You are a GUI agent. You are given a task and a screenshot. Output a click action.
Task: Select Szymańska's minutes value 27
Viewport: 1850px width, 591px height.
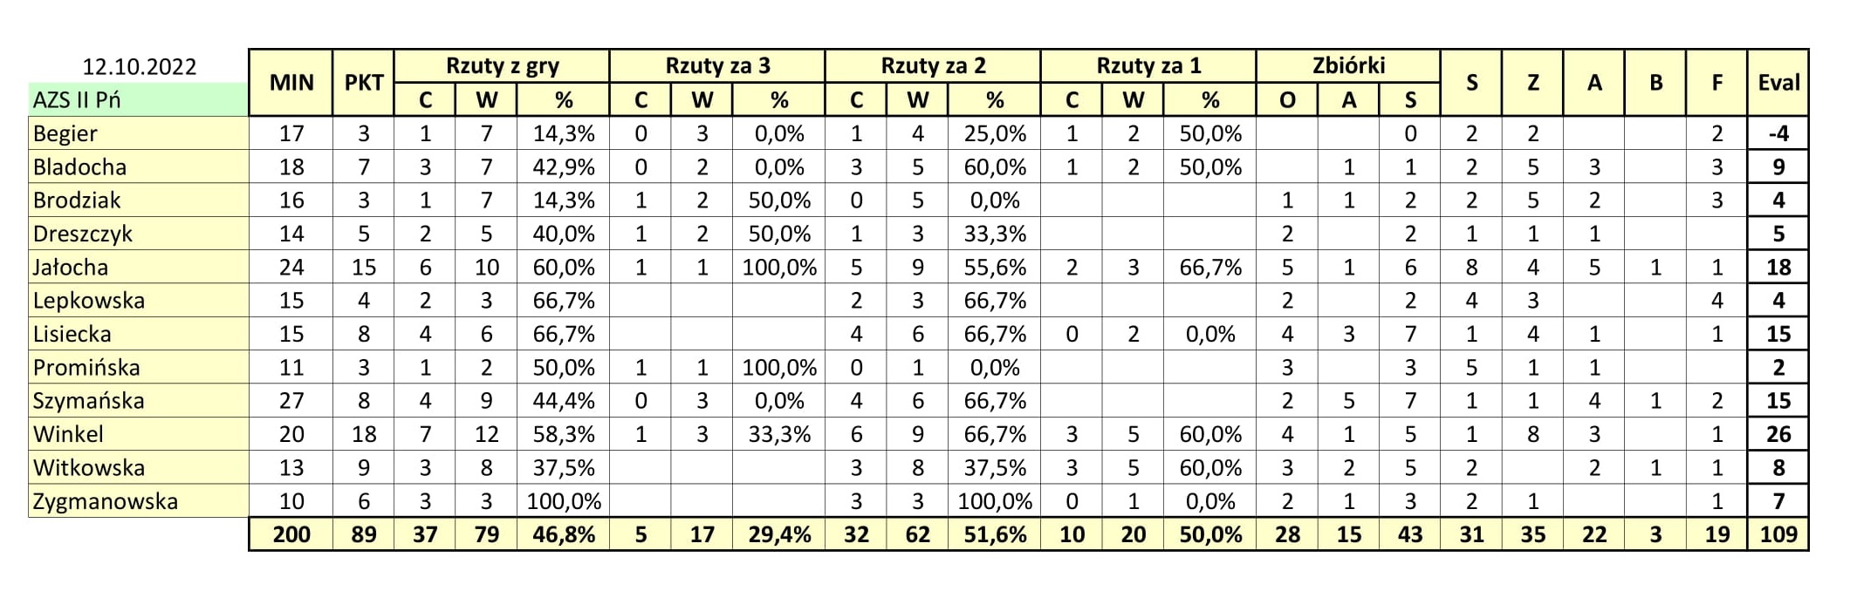click(291, 401)
